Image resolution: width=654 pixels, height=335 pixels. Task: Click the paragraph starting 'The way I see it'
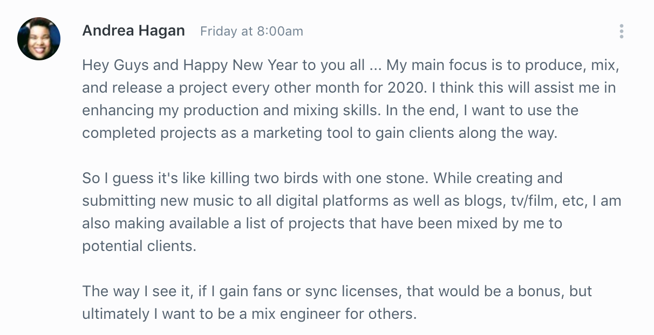click(337, 303)
